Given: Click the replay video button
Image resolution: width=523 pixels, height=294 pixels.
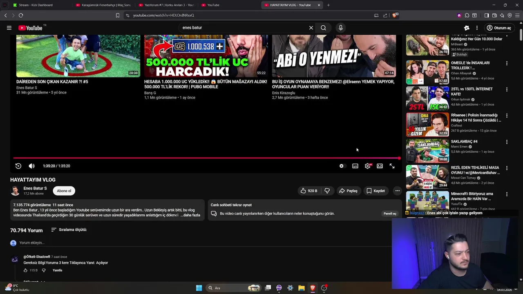Looking at the screenshot, I should pyautogui.click(x=18, y=166).
